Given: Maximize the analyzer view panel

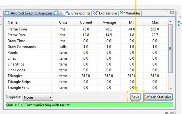Looking at the screenshot, I should pyautogui.click(x=172, y=12).
